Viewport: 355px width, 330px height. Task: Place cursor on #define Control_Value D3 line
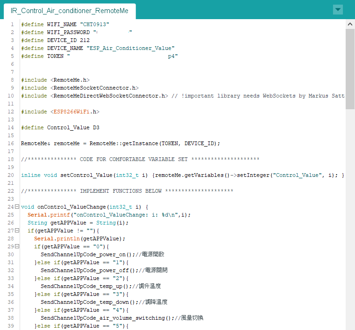[60, 127]
